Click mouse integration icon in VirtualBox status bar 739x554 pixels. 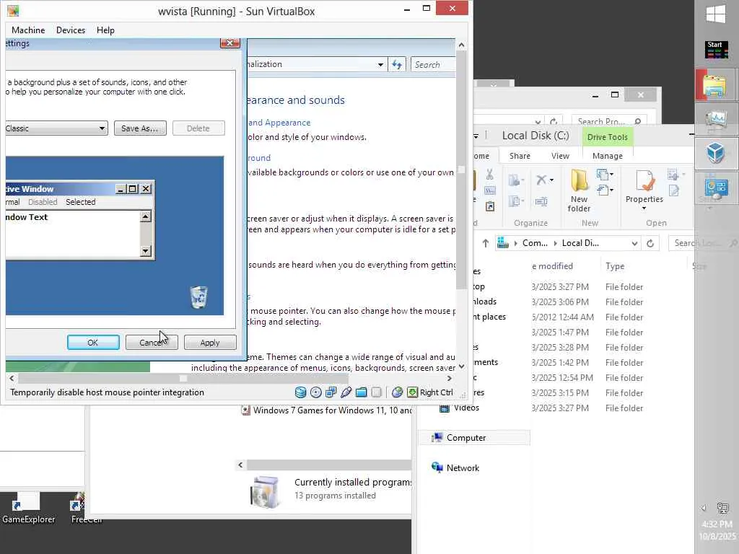[x=398, y=392]
